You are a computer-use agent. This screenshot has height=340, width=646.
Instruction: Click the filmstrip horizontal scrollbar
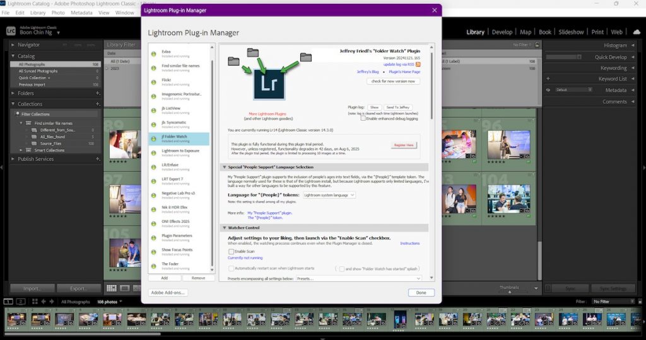tap(83, 334)
